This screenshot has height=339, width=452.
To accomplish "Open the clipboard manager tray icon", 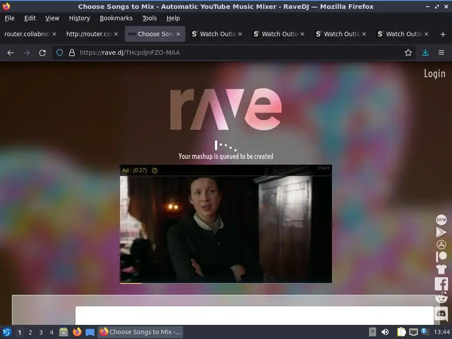I will (401, 332).
